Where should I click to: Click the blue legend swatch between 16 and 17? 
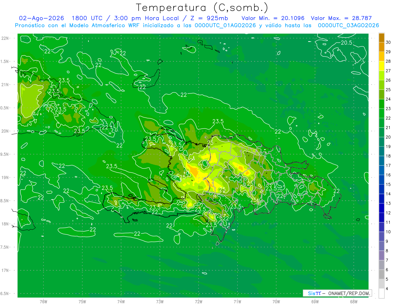pos(381,170)
